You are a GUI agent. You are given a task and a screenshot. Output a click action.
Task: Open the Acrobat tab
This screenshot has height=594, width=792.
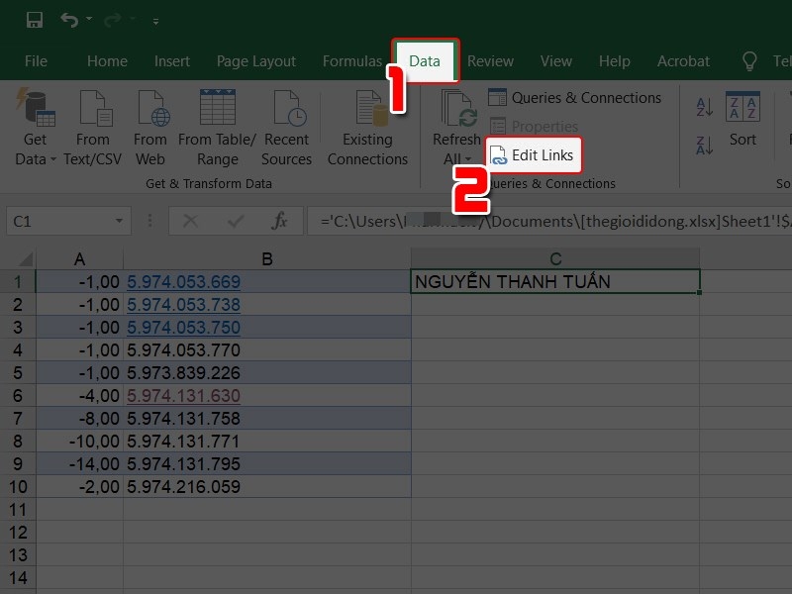tap(683, 61)
